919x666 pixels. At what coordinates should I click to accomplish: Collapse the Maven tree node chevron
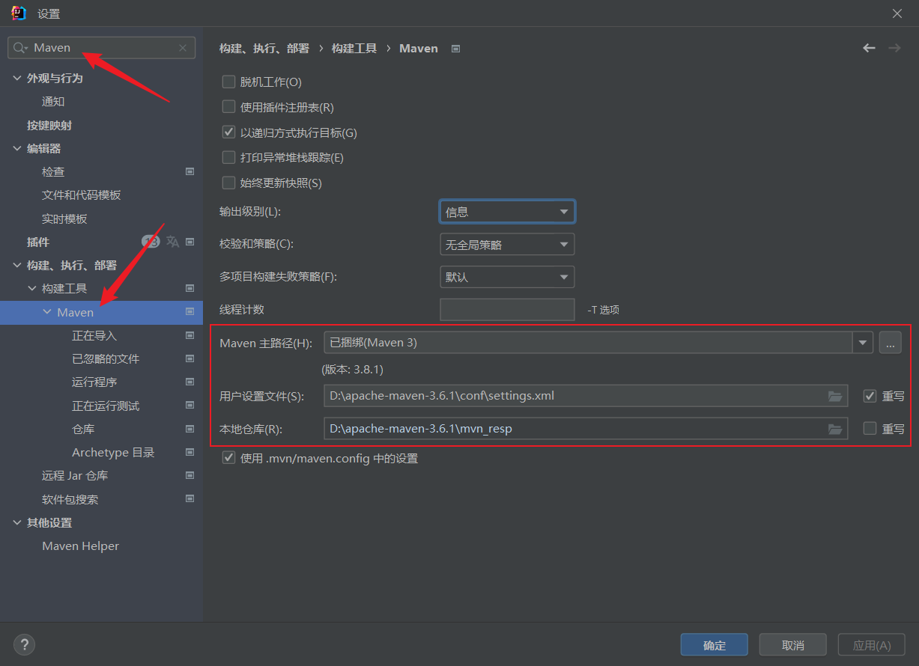(47, 312)
